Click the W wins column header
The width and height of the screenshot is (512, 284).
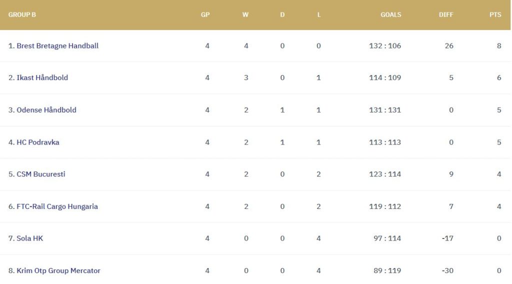pyautogui.click(x=245, y=15)
